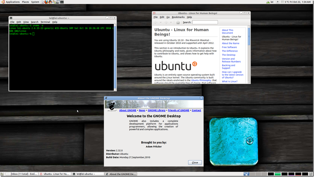Click the help browser Search field

click(x=205, y=22)
